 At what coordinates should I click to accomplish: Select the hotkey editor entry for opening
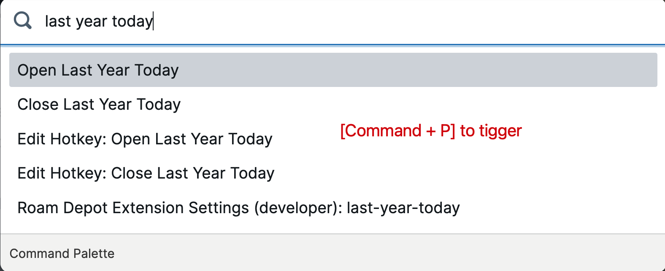(x=145, y=139)
